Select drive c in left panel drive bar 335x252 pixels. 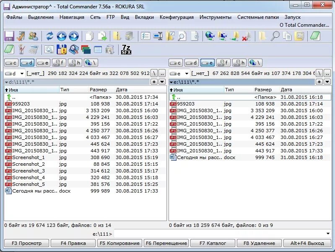[x=10, y=63]
